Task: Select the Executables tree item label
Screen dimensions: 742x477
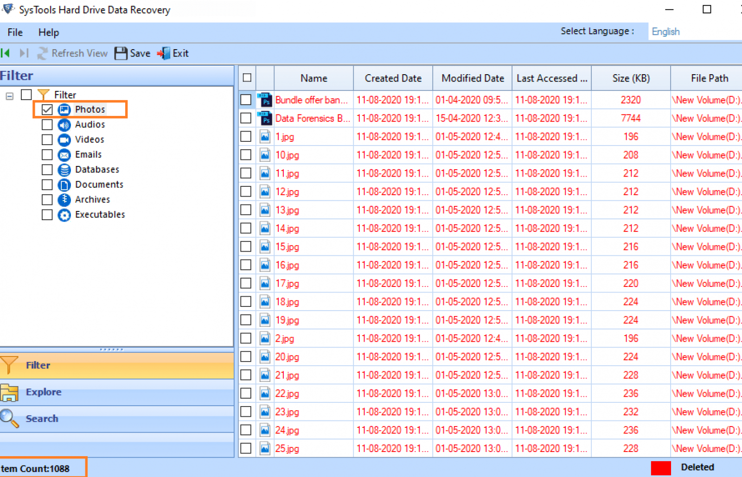Action: click(x=100, y=215)
